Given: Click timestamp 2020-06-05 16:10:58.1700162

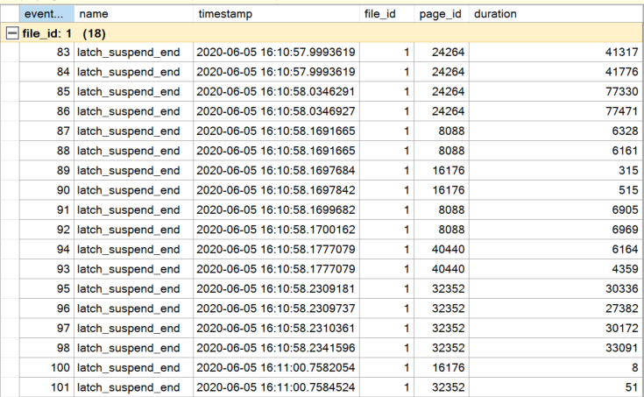Looking at the screenshot, I should [276, 230].
